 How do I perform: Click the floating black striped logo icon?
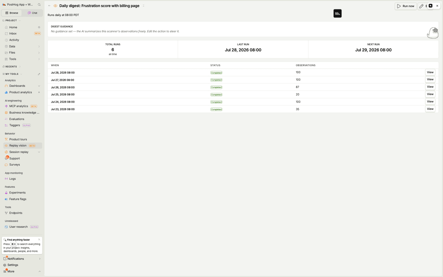[x=337, y=14]
